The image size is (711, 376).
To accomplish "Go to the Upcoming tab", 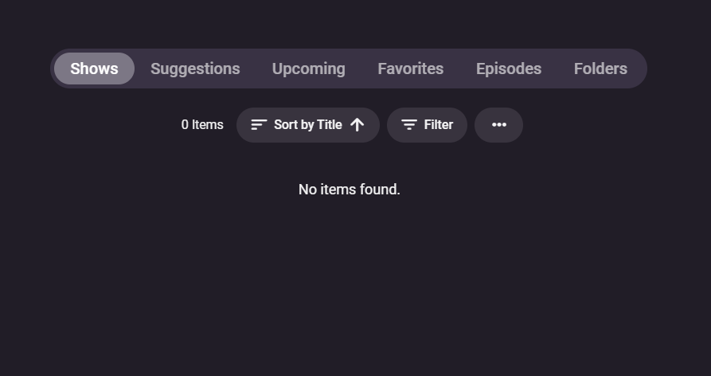I will [309, 69].
